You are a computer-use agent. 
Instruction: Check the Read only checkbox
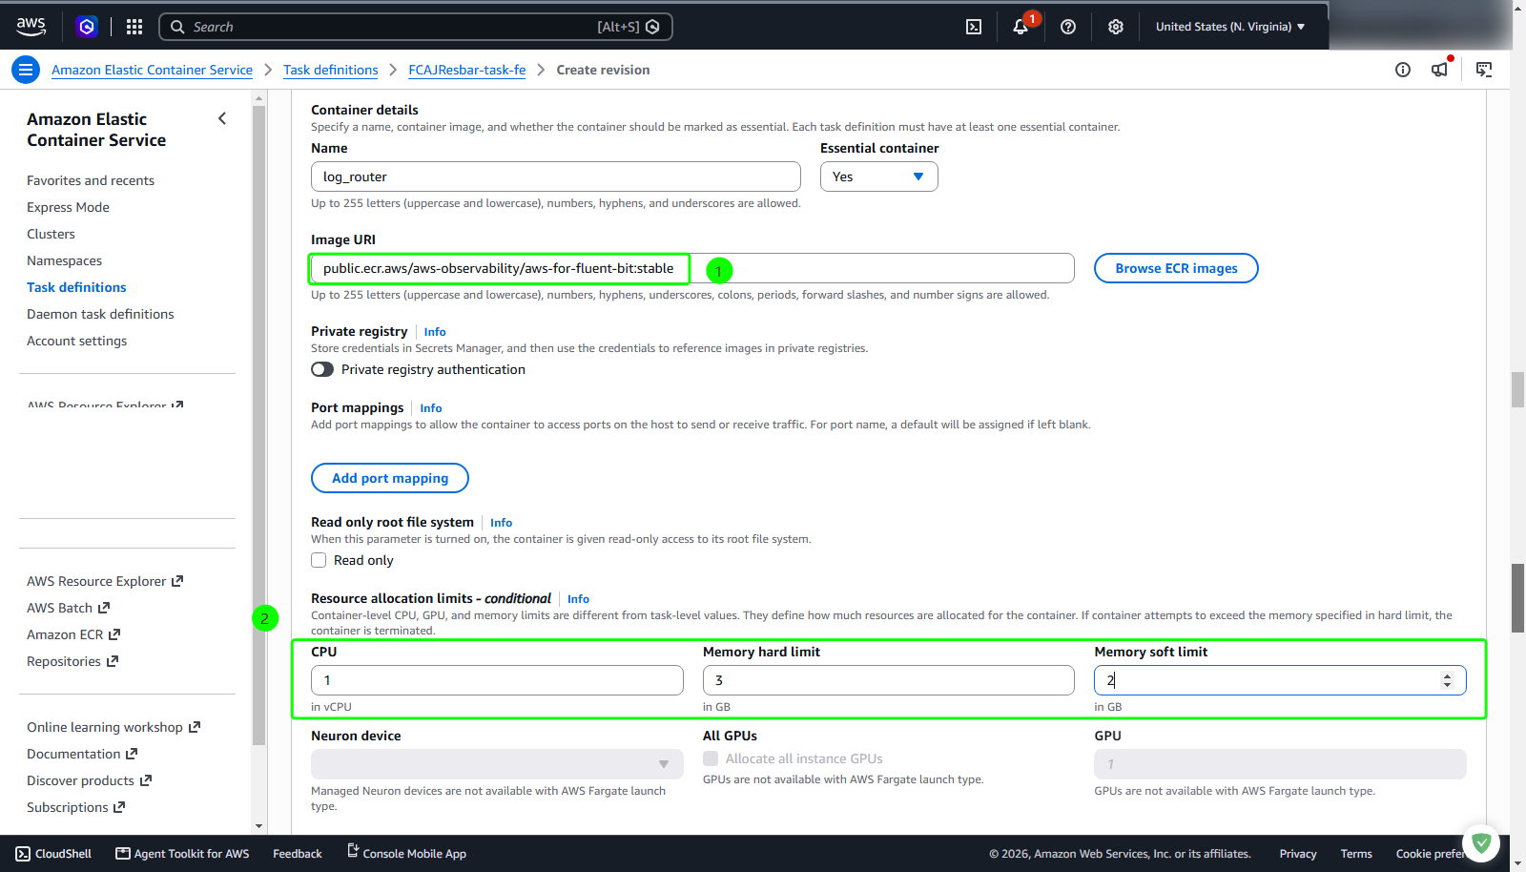(319, 560)
